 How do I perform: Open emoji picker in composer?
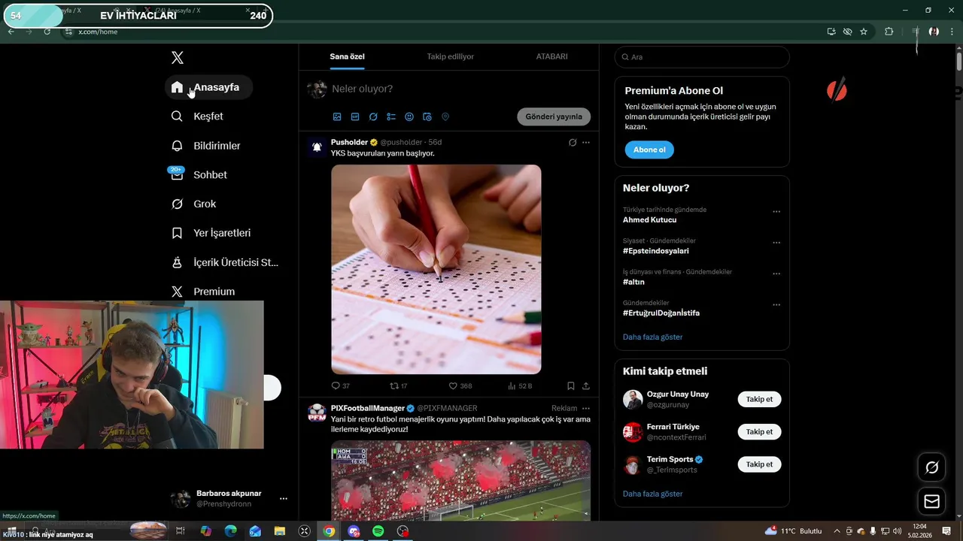(x=409, y=117)
